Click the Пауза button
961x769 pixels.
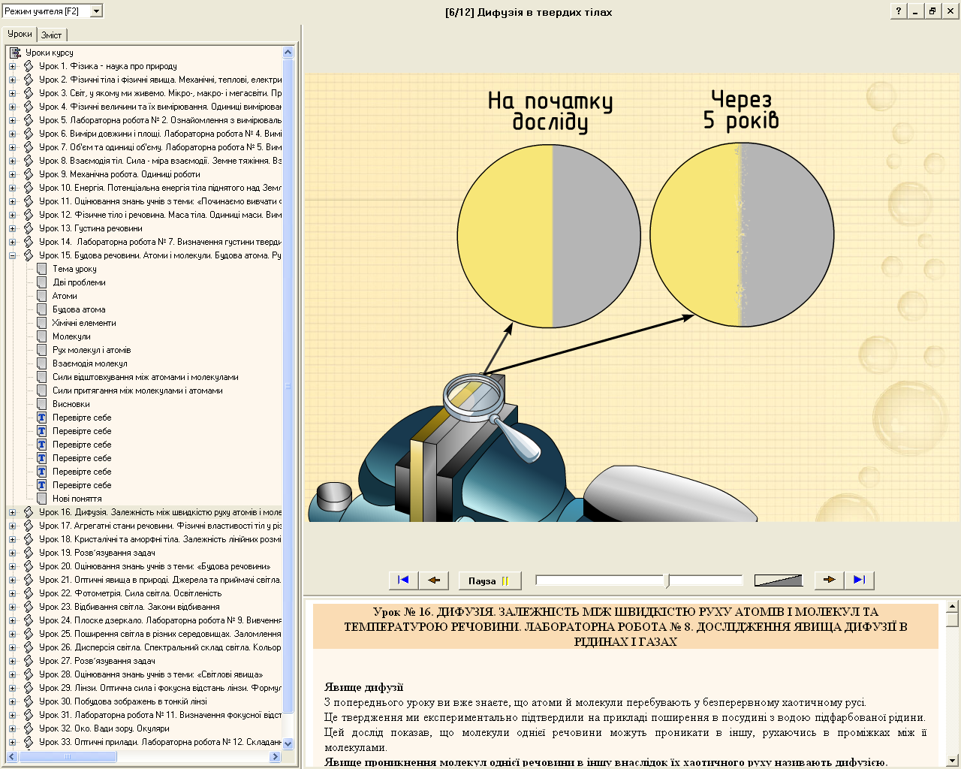click(489, 581)
